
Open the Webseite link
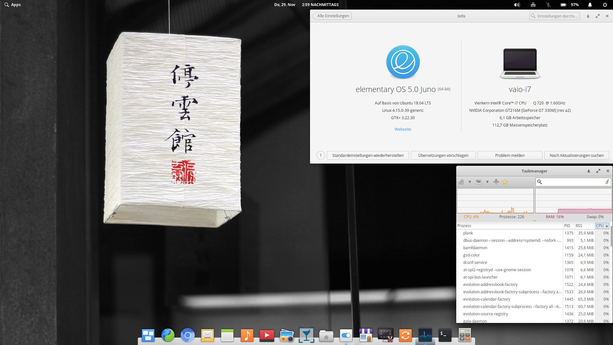(x=403, y=129)
